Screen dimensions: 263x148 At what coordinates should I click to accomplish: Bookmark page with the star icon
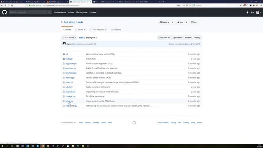pyautogui.click(x=190, y=5)
